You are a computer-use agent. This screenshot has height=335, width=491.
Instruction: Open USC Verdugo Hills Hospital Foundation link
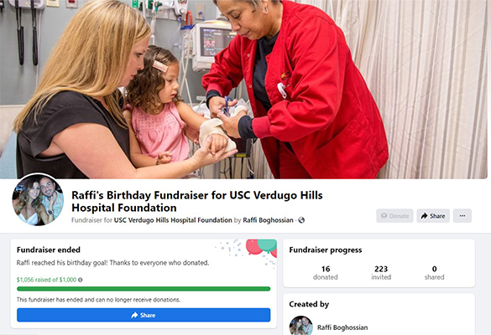coord(173,220)
